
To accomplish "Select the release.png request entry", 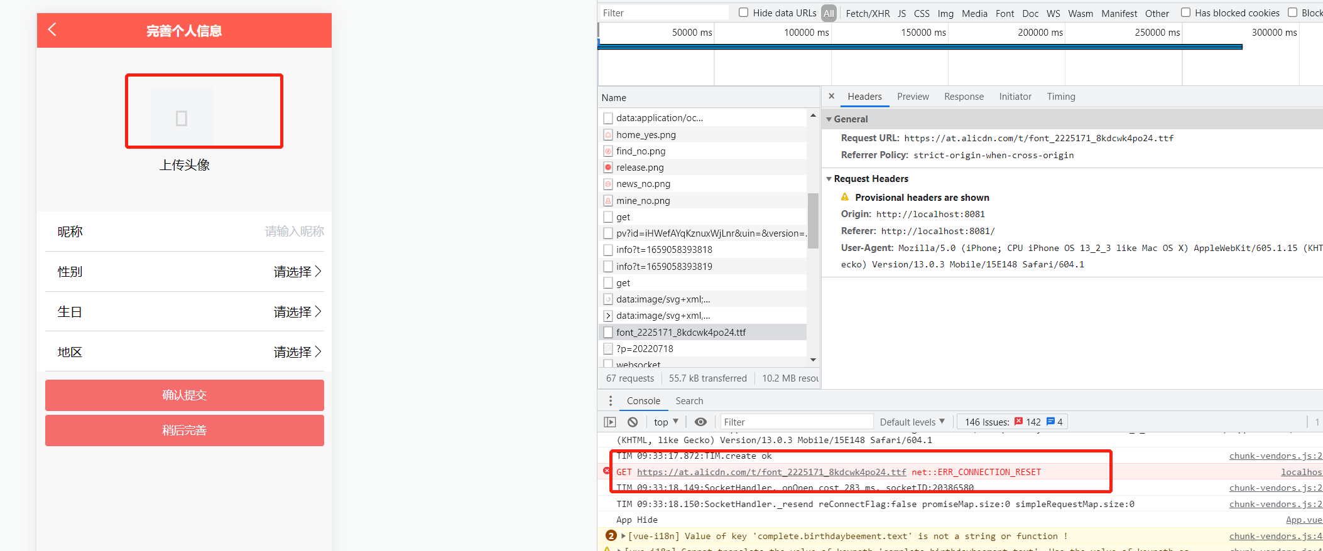I will (640, 168).
